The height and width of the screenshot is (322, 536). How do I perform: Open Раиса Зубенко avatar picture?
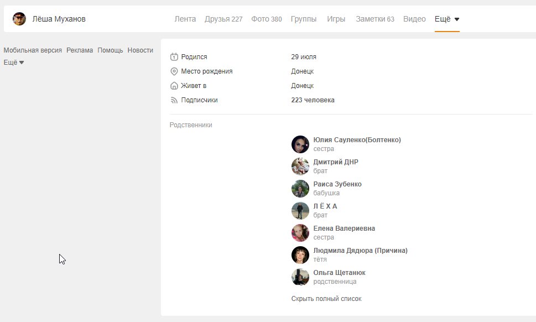300,189
